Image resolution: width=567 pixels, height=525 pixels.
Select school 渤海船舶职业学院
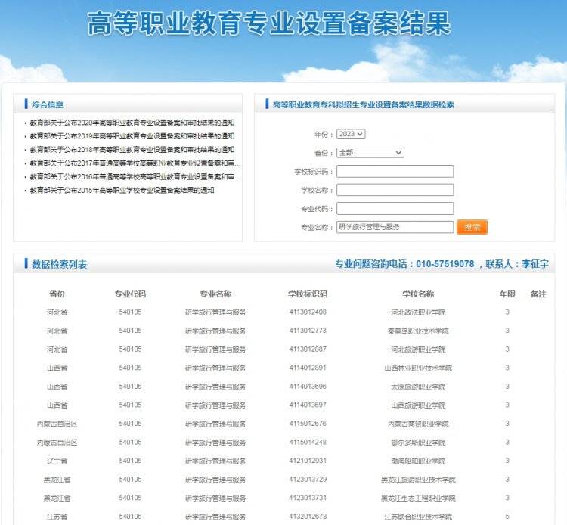[x=418, y=461]
